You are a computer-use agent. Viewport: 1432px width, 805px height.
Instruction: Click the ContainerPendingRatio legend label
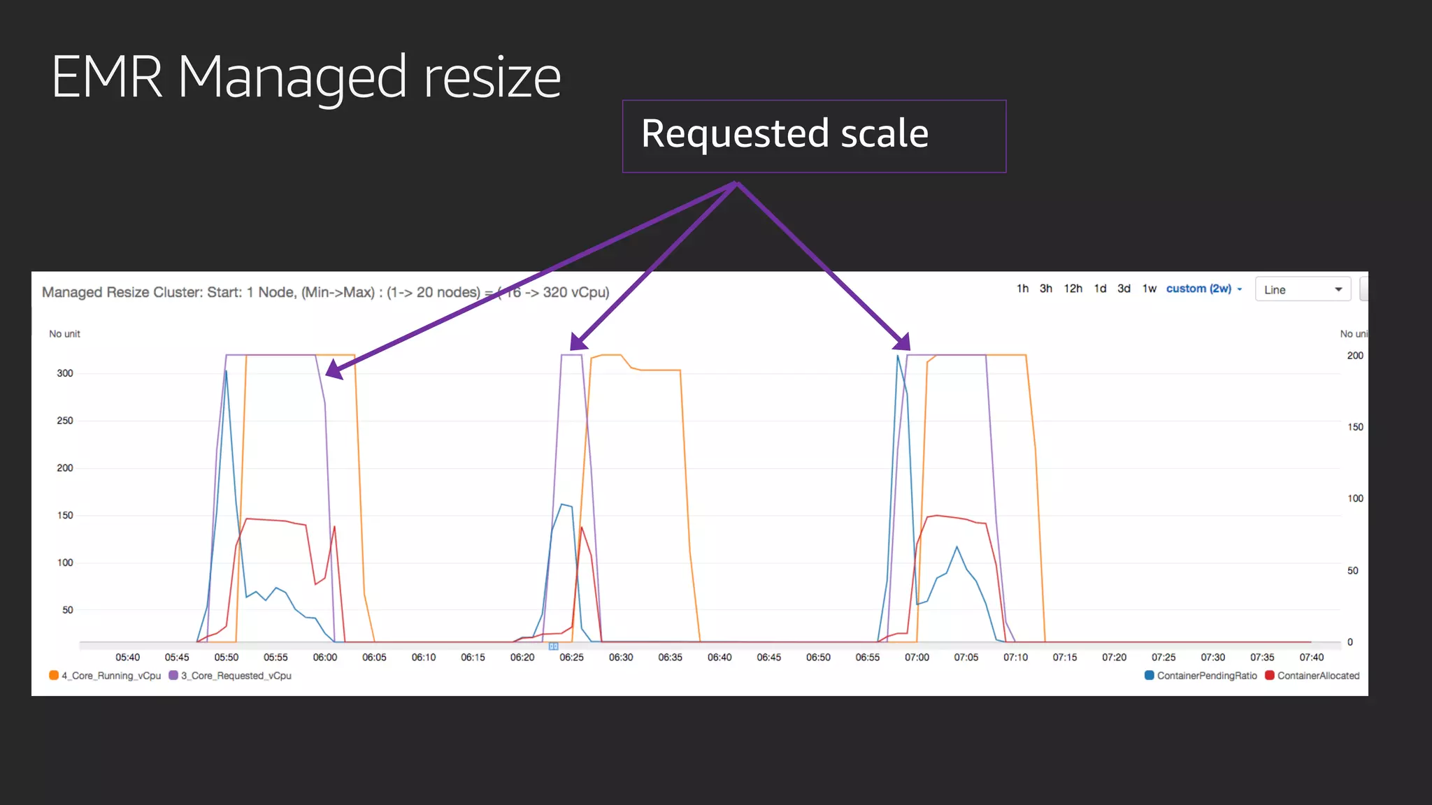[x=1207, y=676]
